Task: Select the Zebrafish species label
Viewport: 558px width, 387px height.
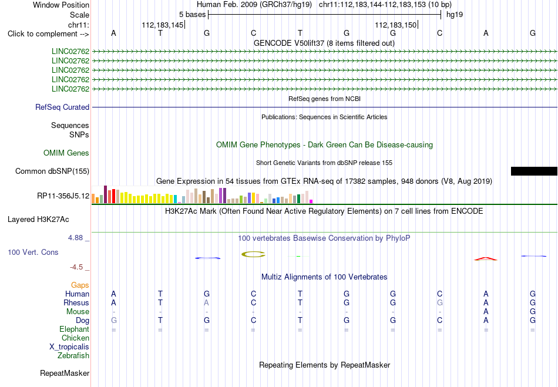Action: tap(73, 355)
